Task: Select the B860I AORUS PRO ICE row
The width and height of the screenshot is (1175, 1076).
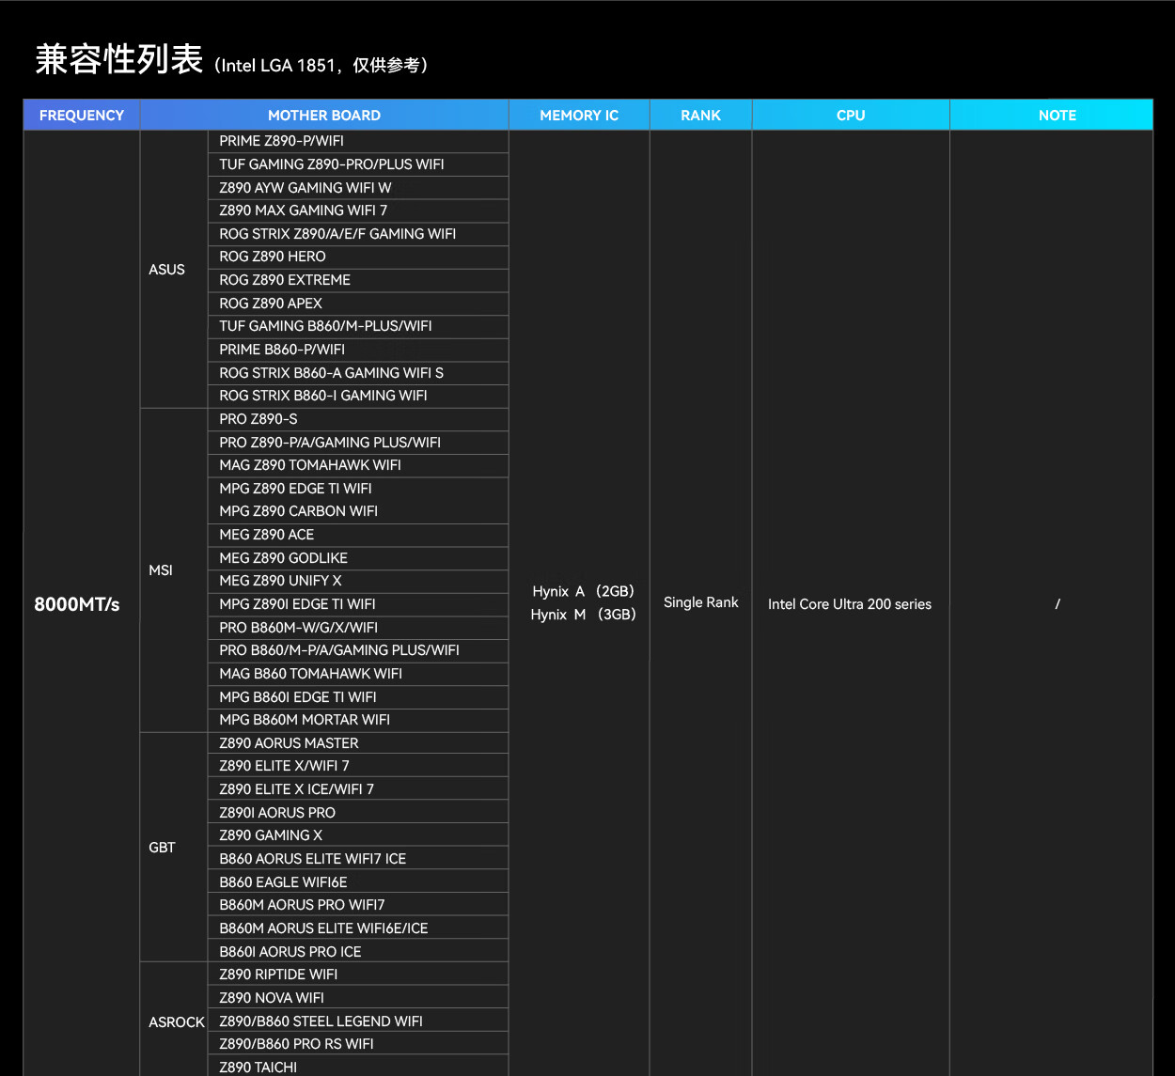Action: 358,952
